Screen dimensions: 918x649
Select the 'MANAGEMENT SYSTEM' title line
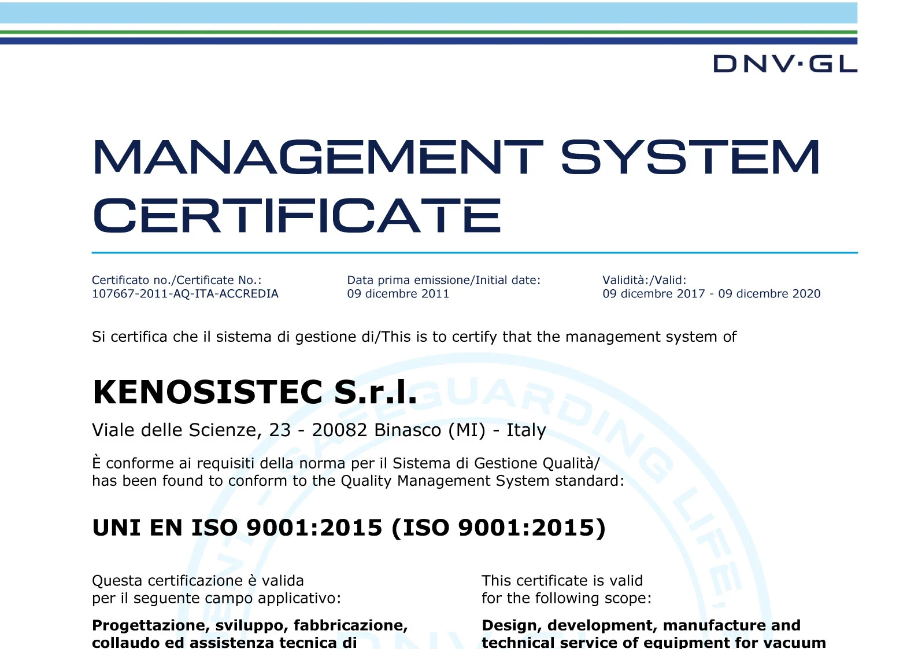[456, 157]
